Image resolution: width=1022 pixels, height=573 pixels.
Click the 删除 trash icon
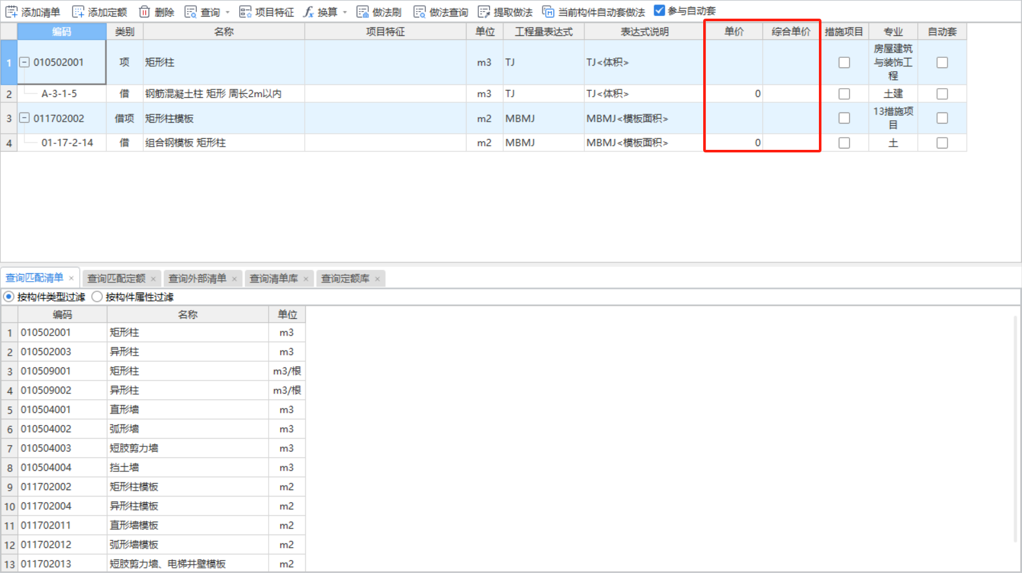(x=145, y=12)
